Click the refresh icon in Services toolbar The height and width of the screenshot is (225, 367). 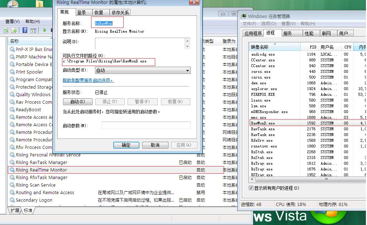tap(6, 31)
